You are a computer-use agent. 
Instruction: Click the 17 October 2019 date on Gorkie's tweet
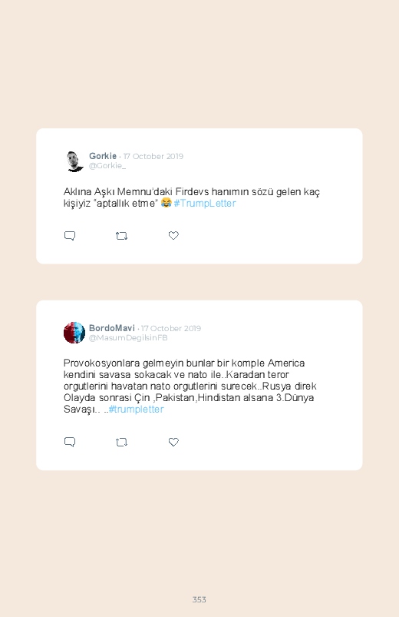[153, 156]
